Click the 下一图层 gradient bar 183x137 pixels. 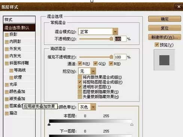click(x=90, y=136)
